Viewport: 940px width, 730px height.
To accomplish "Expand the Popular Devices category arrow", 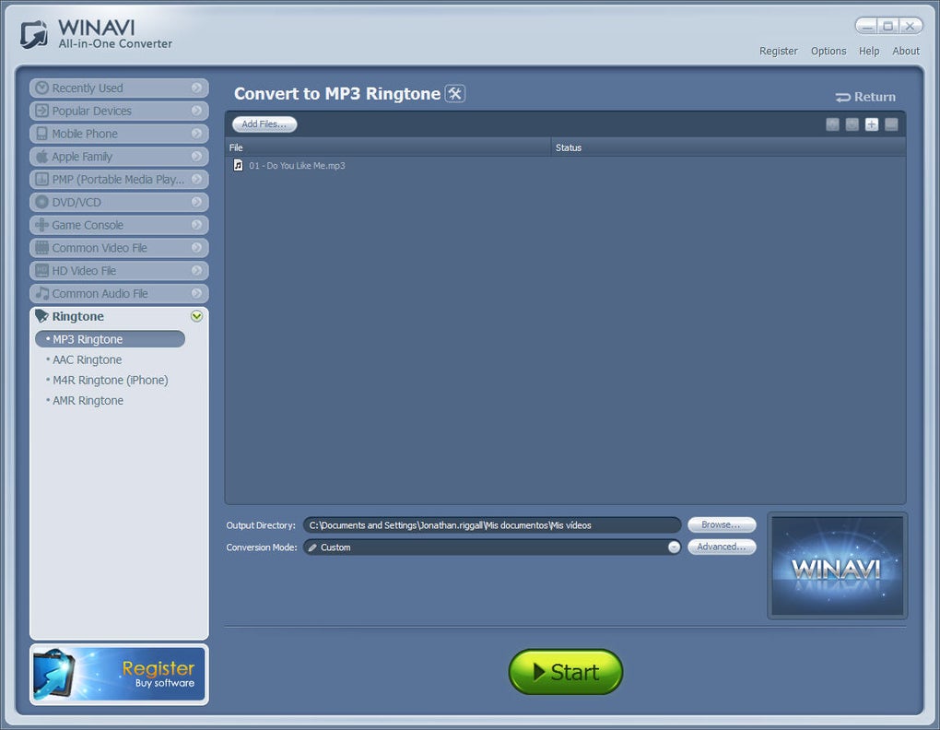I will 196,111.
